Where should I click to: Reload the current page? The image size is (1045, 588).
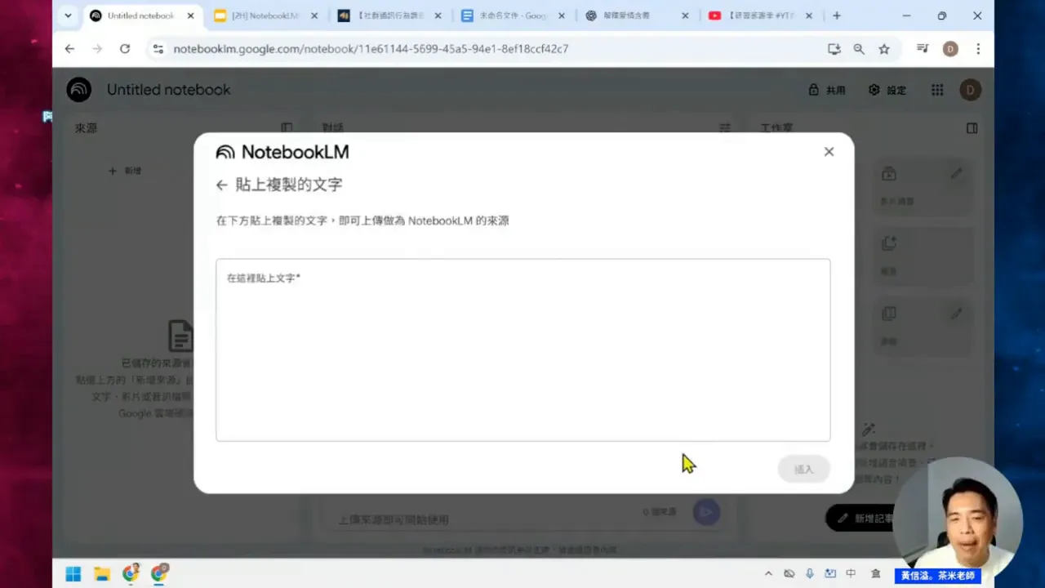(x=125, y=49)
